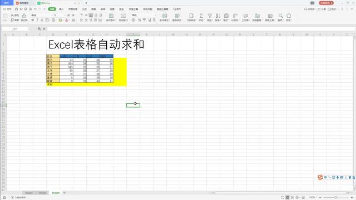Open the File menu
This screenshot has width=356, height=200.
[7, 9]
